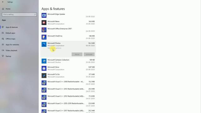Click the Apps for websites sidebar icon
Screen dimensions: 201x113
tap(3, 45)
